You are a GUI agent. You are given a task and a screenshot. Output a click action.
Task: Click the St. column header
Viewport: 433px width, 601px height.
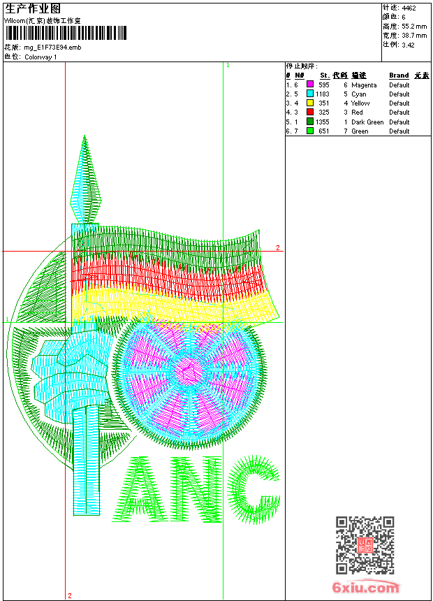pyautogui.click(x=324, y=75)
